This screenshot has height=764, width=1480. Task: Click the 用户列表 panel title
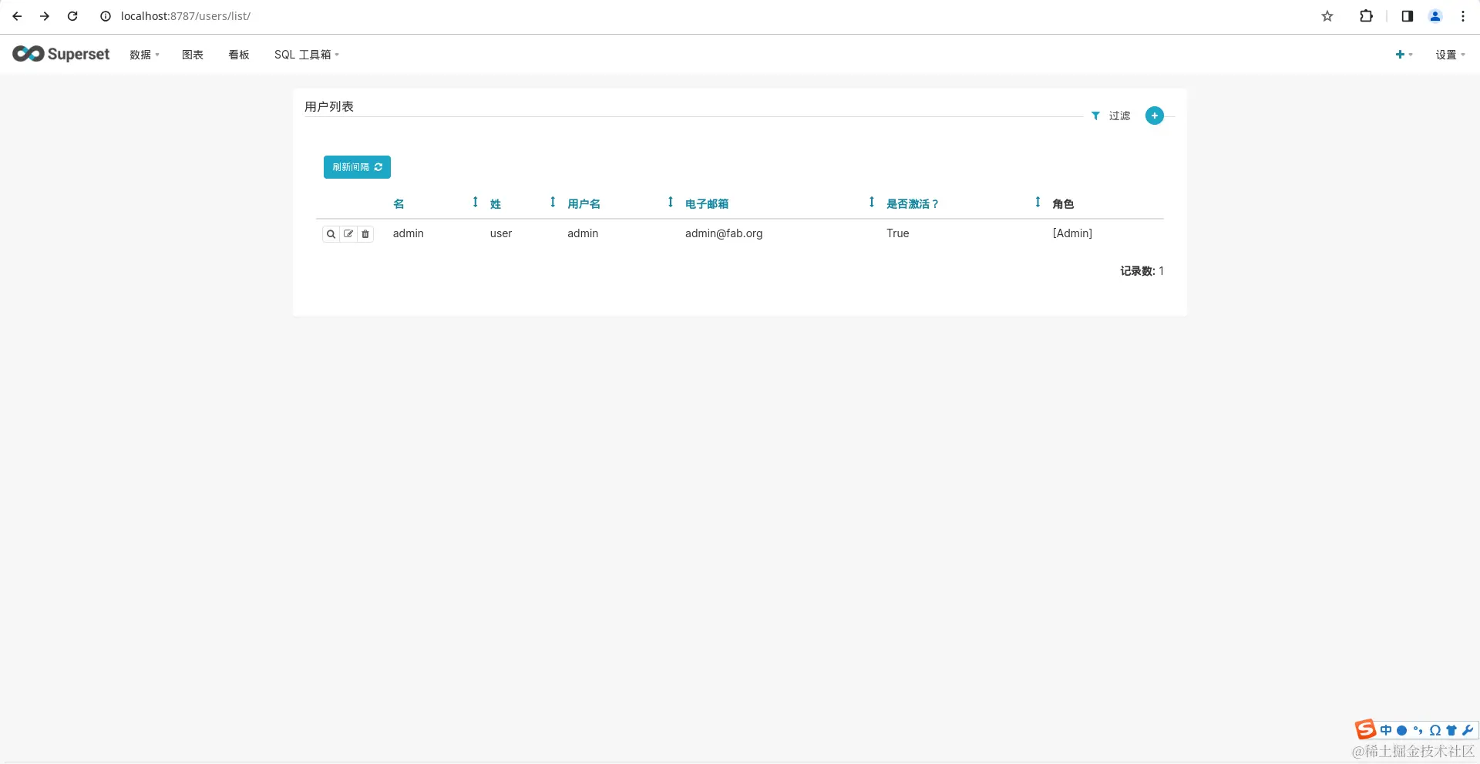(x=329, y=106)
